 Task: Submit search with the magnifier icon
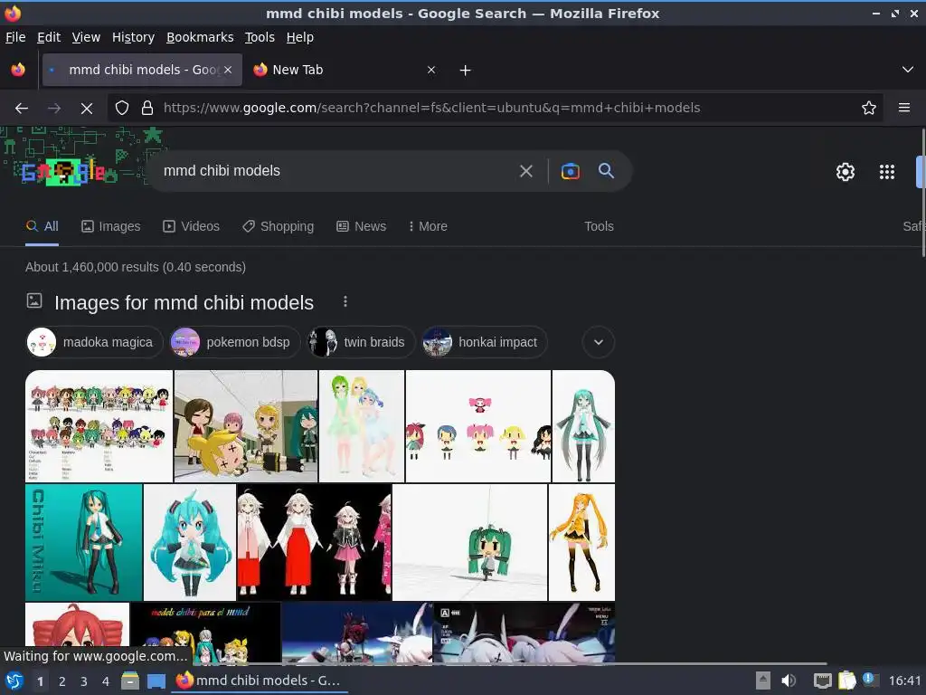606,171
